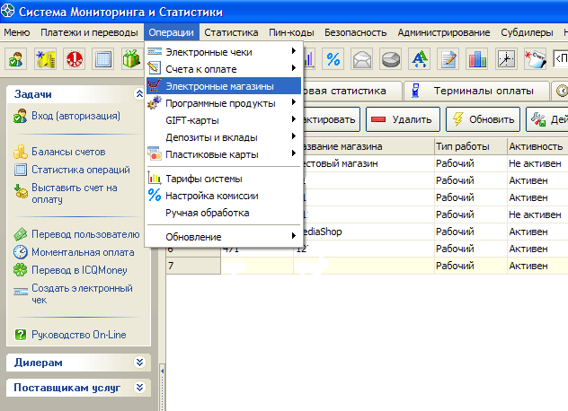
Task: Open Балансы счетов link in Задачи
Action: coord(68,152)
